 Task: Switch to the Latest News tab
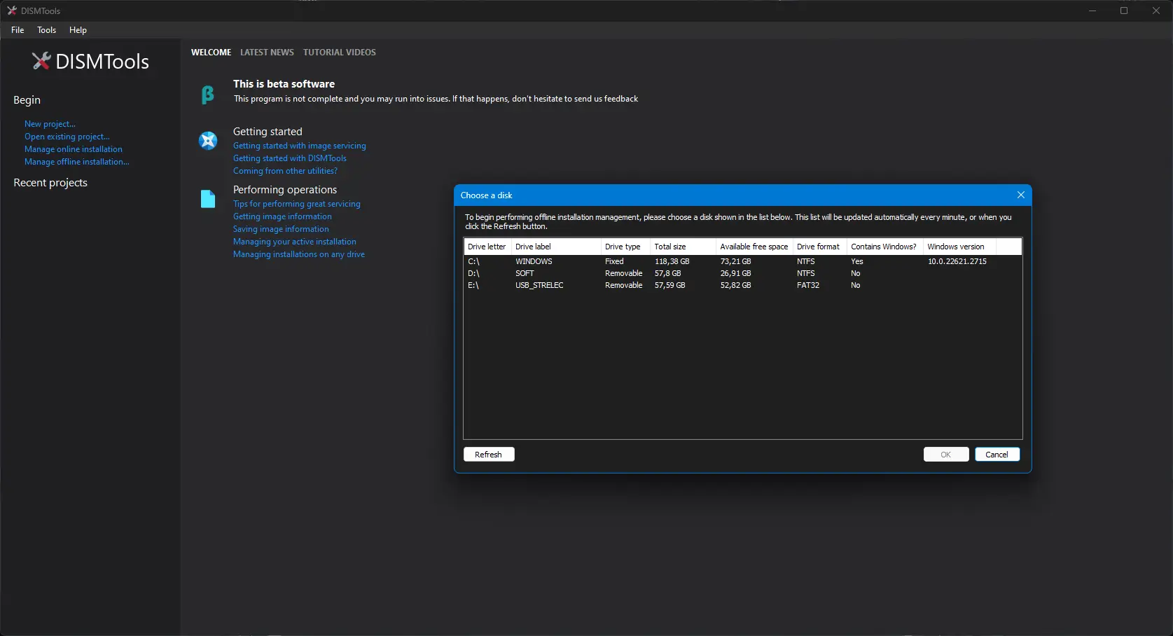[x=267, y=53]
